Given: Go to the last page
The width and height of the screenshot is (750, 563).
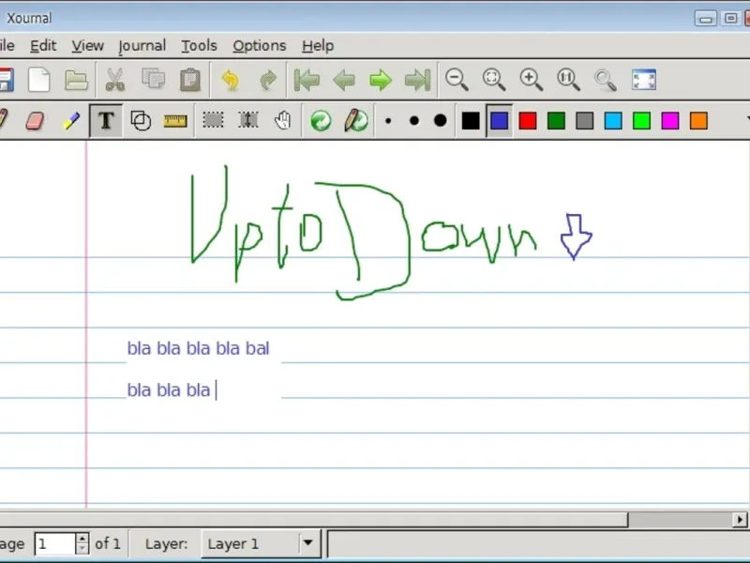Looking at the screenshot, I should coord(417,80).
